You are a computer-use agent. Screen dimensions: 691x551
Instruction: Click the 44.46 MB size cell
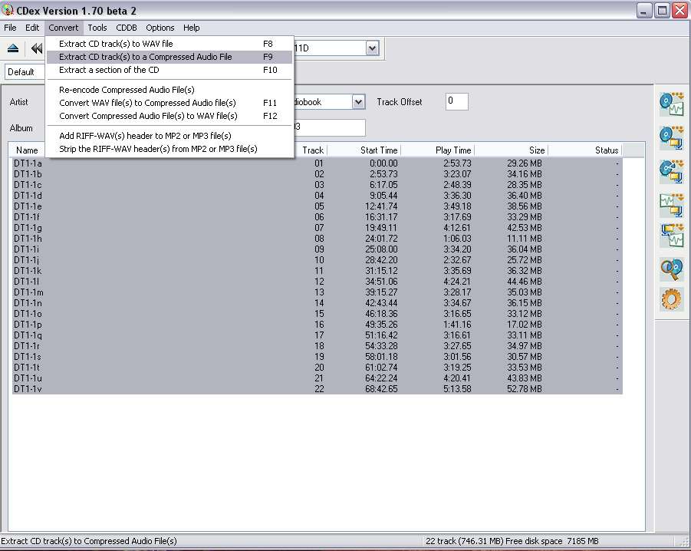pyautogui.click(x=525, y=281)
